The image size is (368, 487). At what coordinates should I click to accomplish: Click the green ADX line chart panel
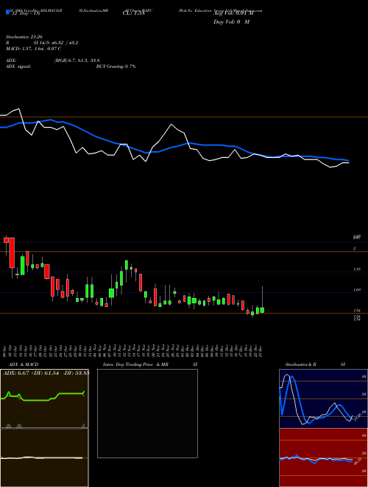point(44,398)
